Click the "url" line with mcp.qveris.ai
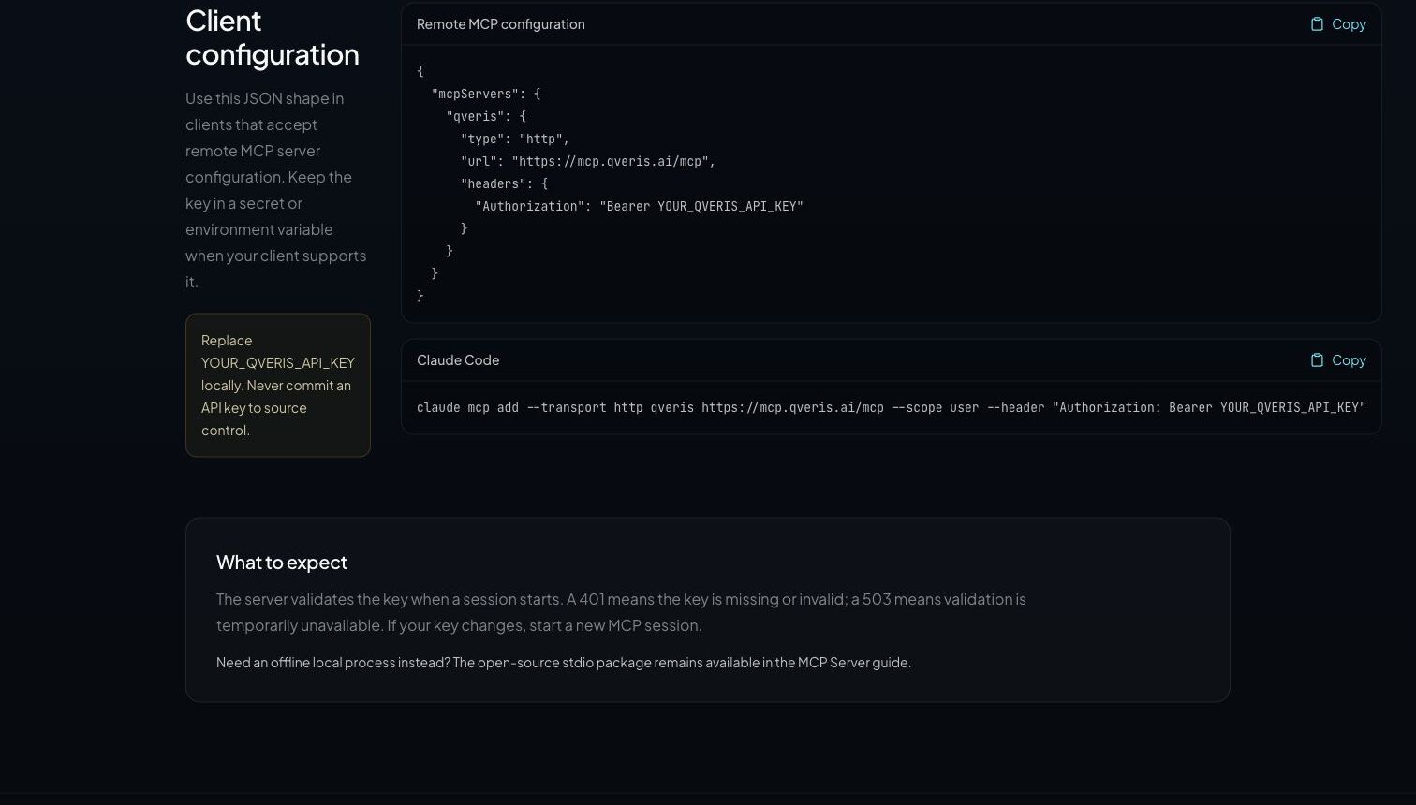 pyautogui.click(x=588, y=161)
